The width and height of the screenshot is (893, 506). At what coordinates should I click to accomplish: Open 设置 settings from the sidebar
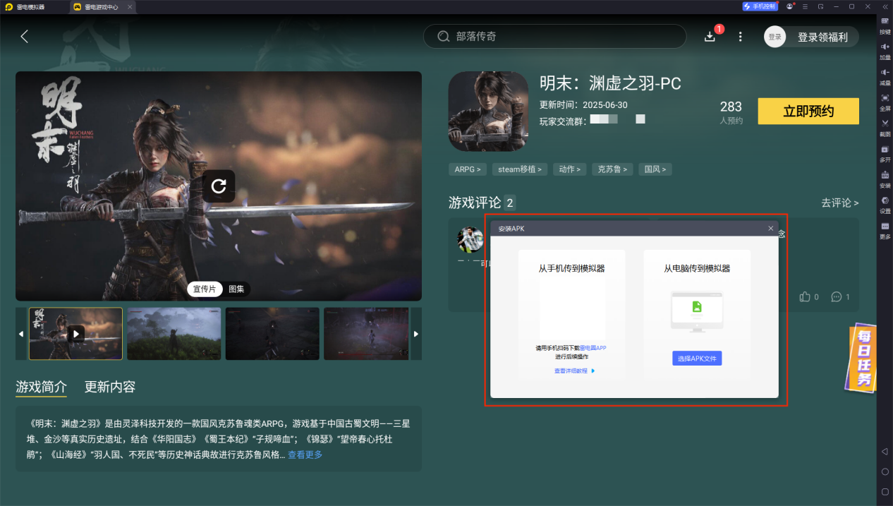tap(885, 205)
